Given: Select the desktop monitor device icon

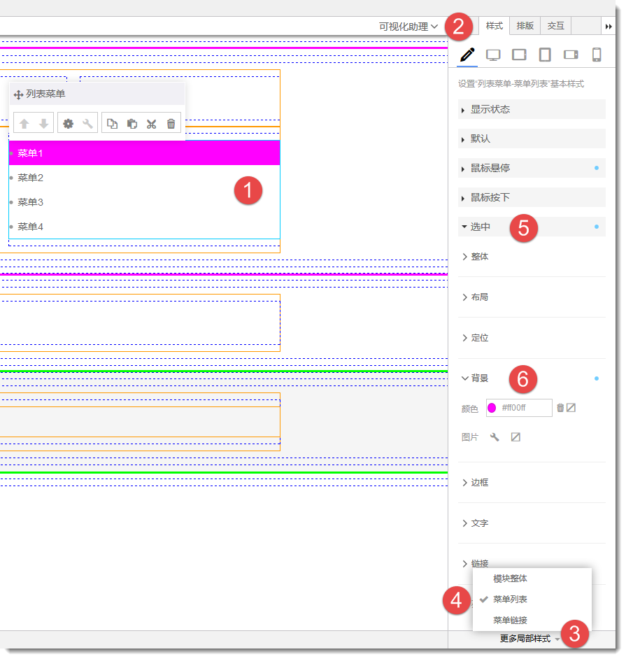Looking at the screenshot, I should 493,55.
